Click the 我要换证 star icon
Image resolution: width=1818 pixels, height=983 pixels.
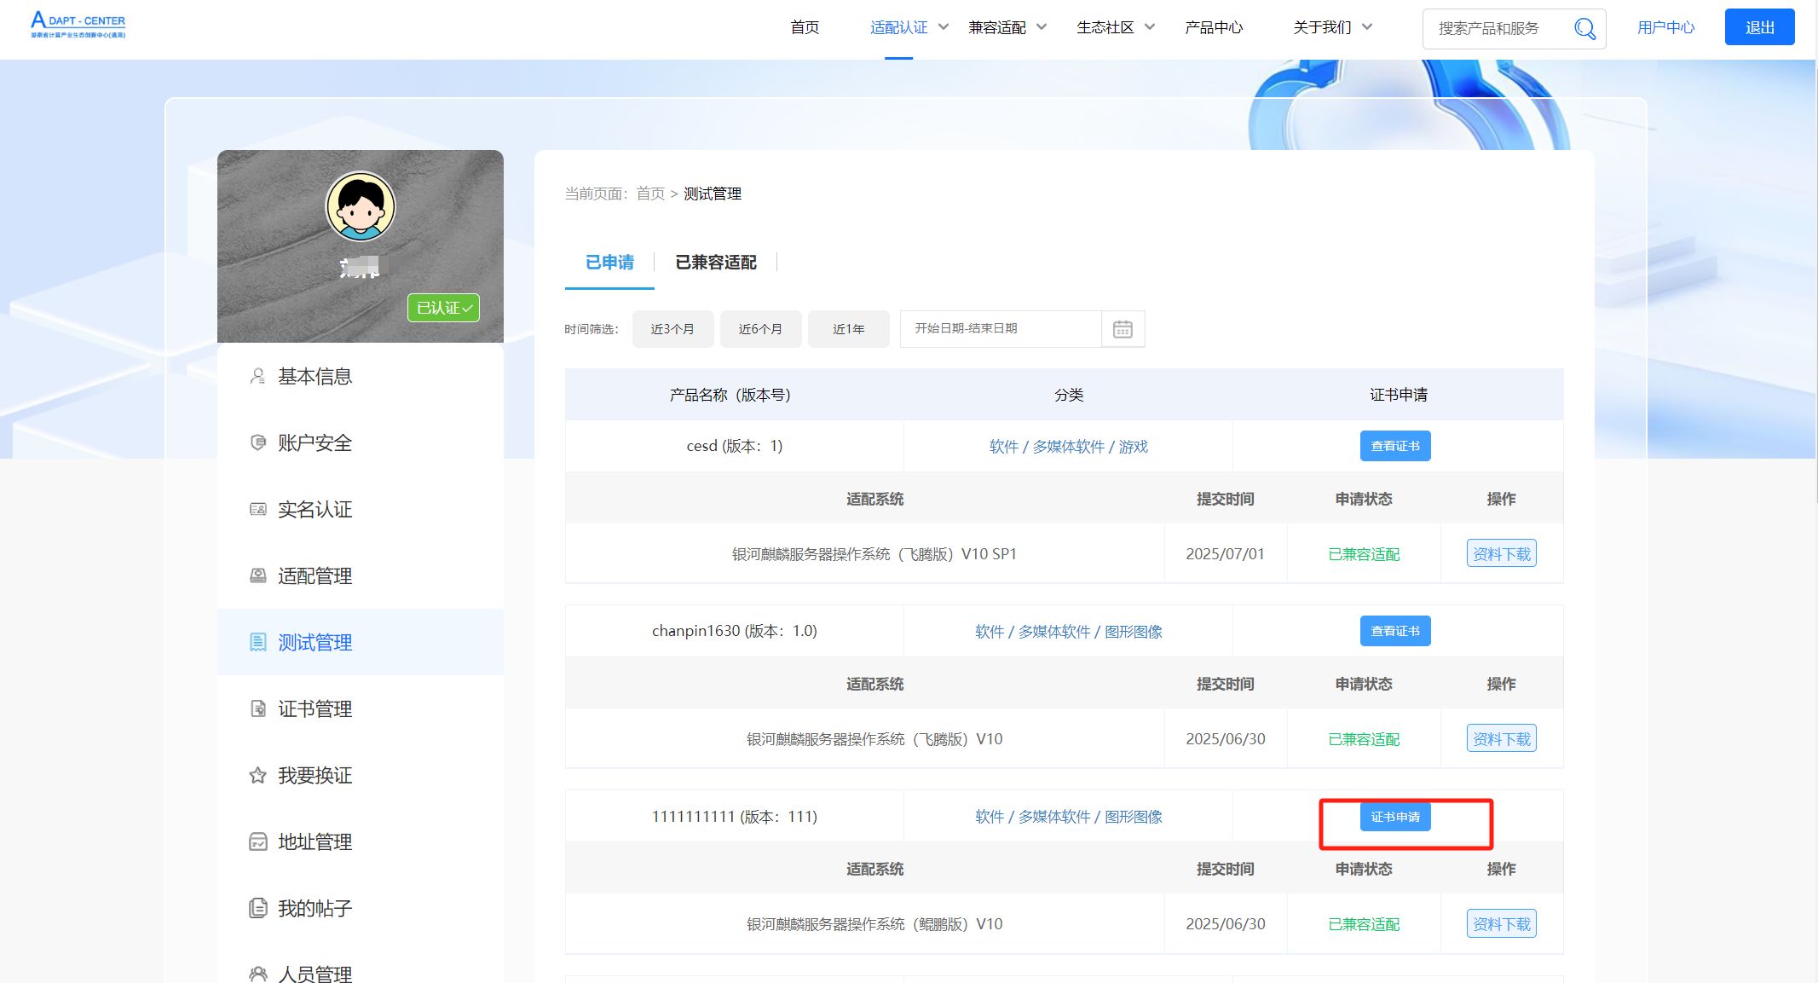click(257, 775)
